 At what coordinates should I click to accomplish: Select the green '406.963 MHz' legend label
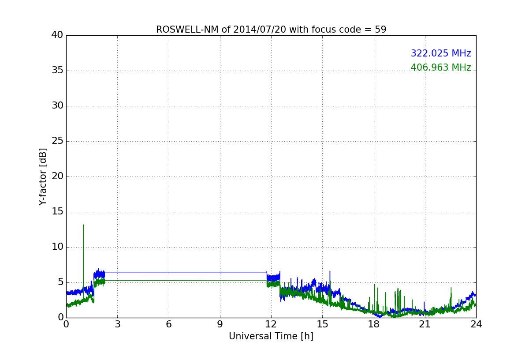[x=441, y=68]
